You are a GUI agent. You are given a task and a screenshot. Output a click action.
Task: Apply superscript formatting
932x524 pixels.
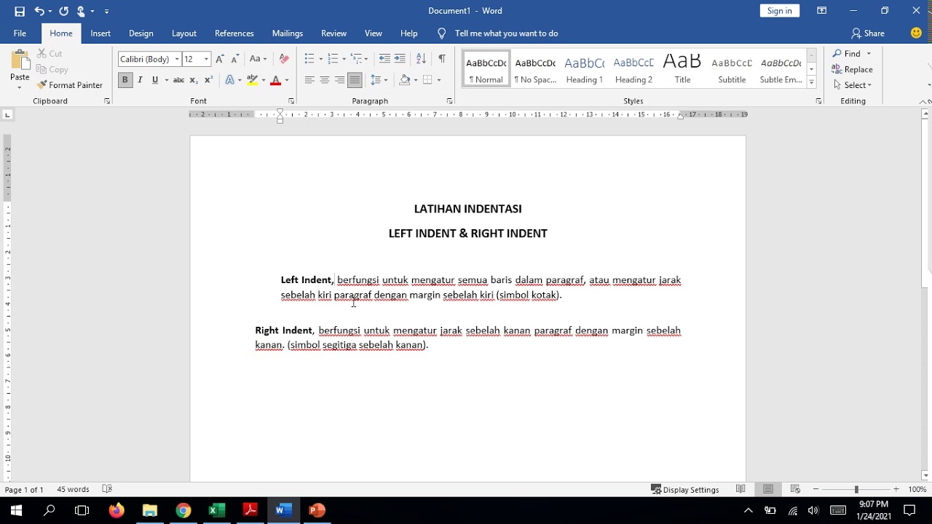point(208,80)
